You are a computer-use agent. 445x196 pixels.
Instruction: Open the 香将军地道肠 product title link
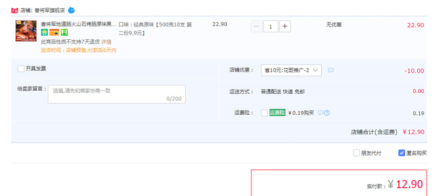[x=78, y=24]
